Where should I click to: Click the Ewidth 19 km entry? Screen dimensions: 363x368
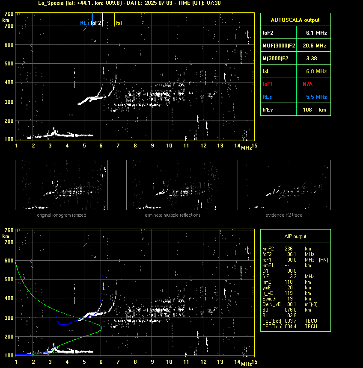(287, 299)
